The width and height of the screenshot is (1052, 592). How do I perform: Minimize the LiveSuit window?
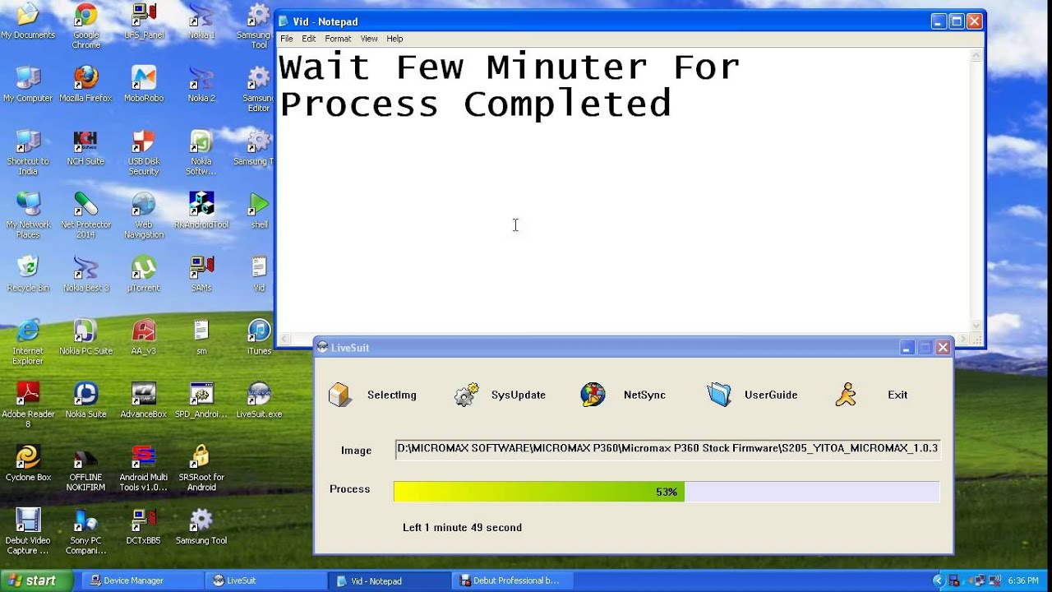tap(907, 348)
